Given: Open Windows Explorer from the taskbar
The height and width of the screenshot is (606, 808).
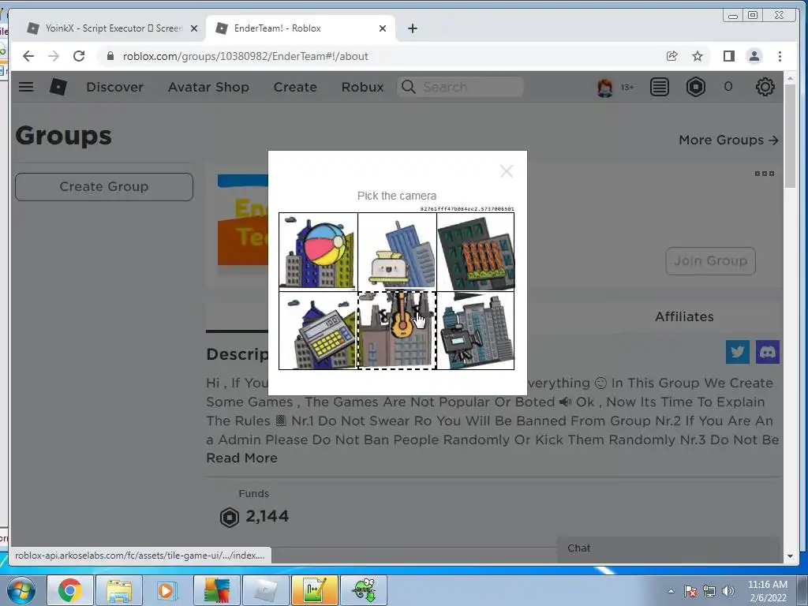Looking at the screenshot, I should (119, 590).
